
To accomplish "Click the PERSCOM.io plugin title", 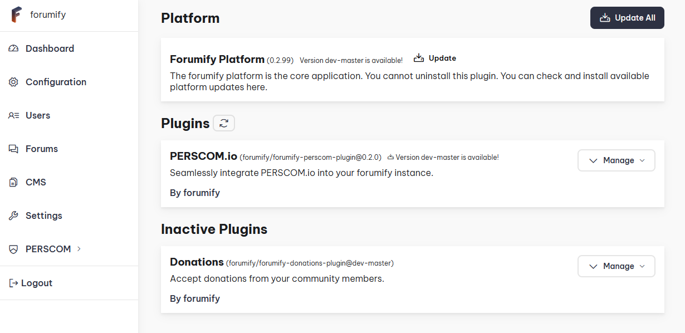I will [203, 156].
